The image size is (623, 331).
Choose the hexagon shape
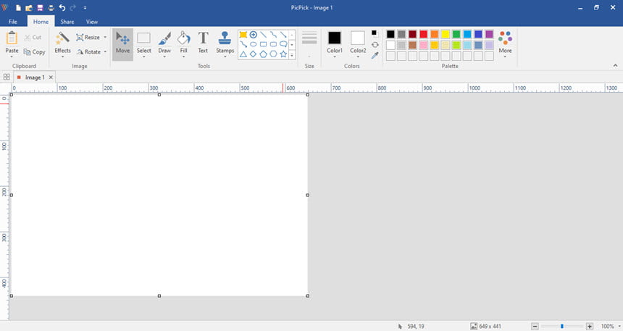click(x=273, y=54)
